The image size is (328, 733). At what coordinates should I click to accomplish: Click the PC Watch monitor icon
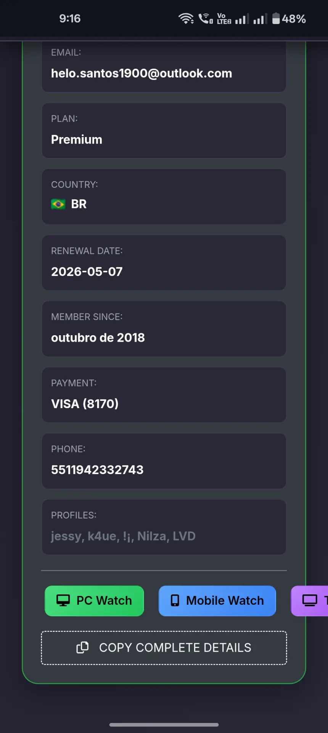(63, 601)
